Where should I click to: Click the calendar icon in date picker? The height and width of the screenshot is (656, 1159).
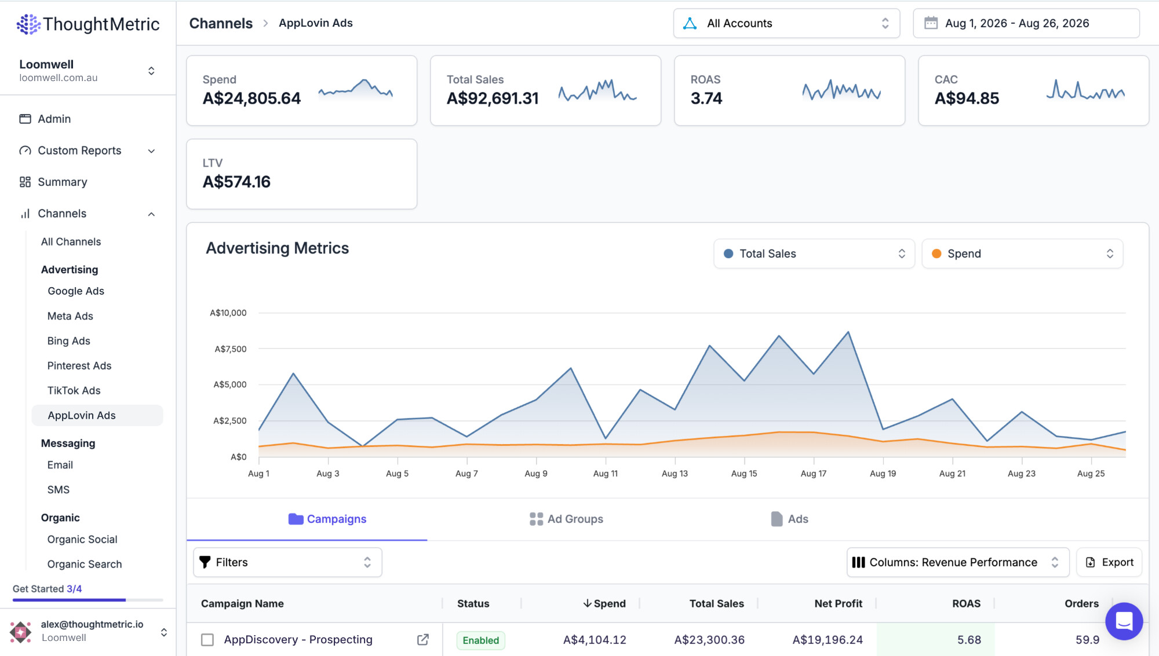[931, 23]
